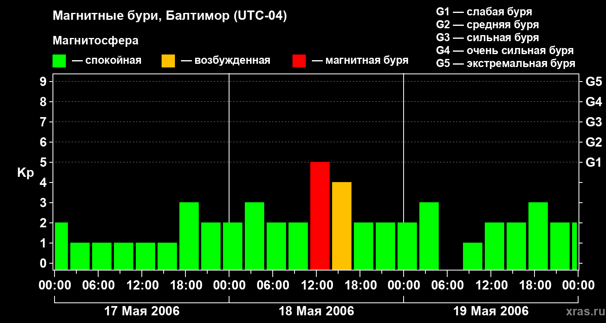The height and width of the screenshot is (323, 606).
Task: Click the '06:00' tick under 17 Мая
Action: [98, 285]
